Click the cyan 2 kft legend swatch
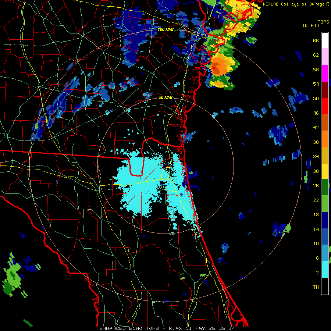331x331 pixels. pos(325,270)
